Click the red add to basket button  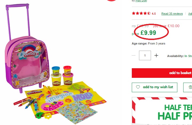click(x=162, y=73)
